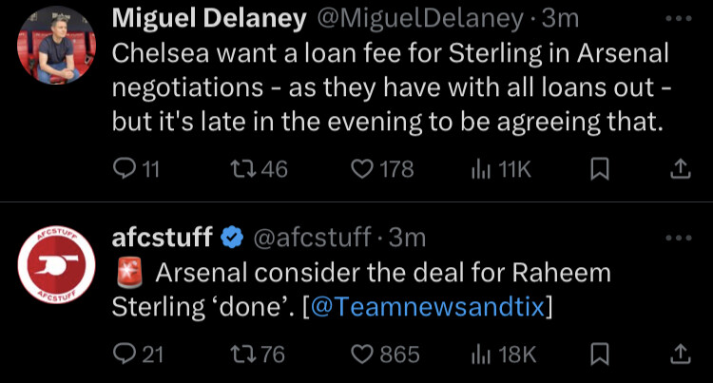View analytics for Miguel Delaney's tweet
Screen dimensions: 713x383
click(501, 169)
